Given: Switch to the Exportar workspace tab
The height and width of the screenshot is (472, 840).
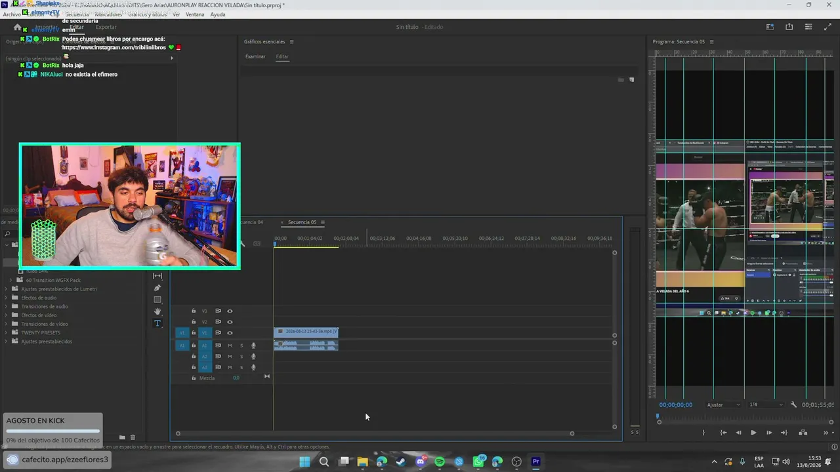Looking at the screenshot, I should coord(106,27).
